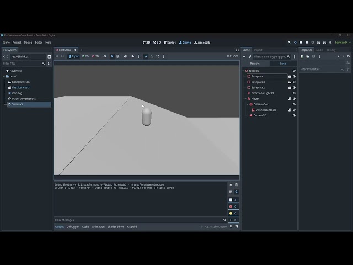Open the MSBuild bottom panel
The height and width of the screenshot is (265, 353).
click(132, 227)
